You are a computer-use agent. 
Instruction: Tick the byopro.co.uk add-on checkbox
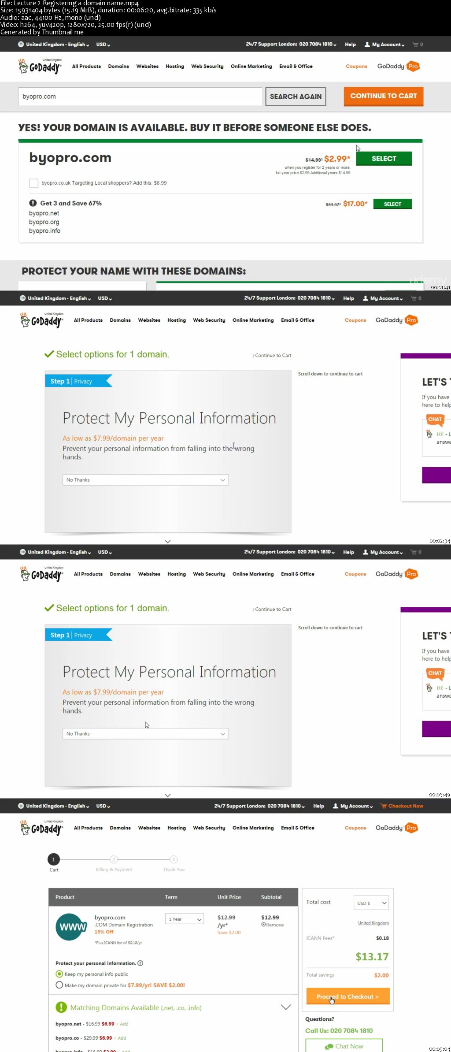(33, 183)
